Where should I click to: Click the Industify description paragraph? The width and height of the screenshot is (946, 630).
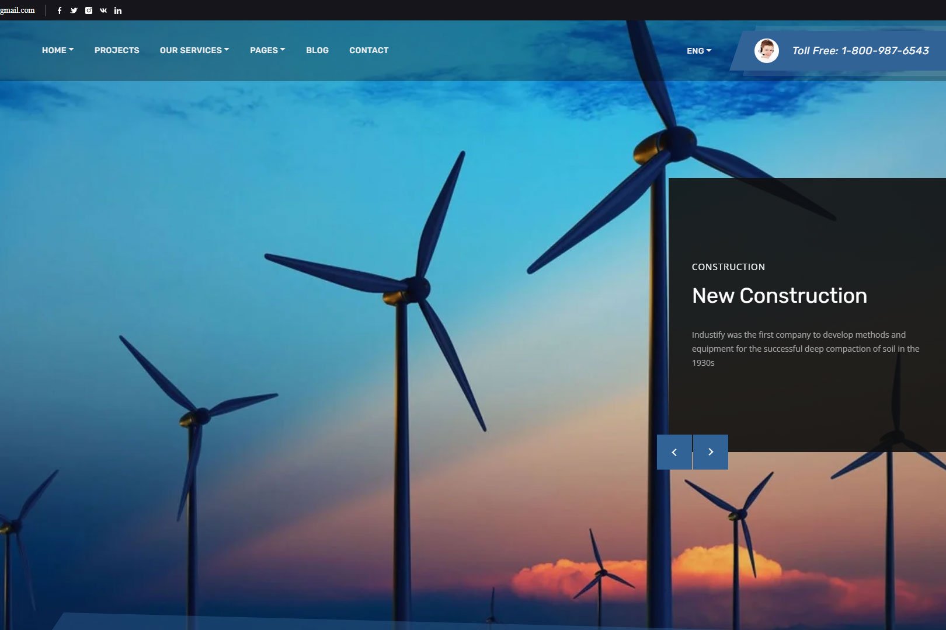805,348
